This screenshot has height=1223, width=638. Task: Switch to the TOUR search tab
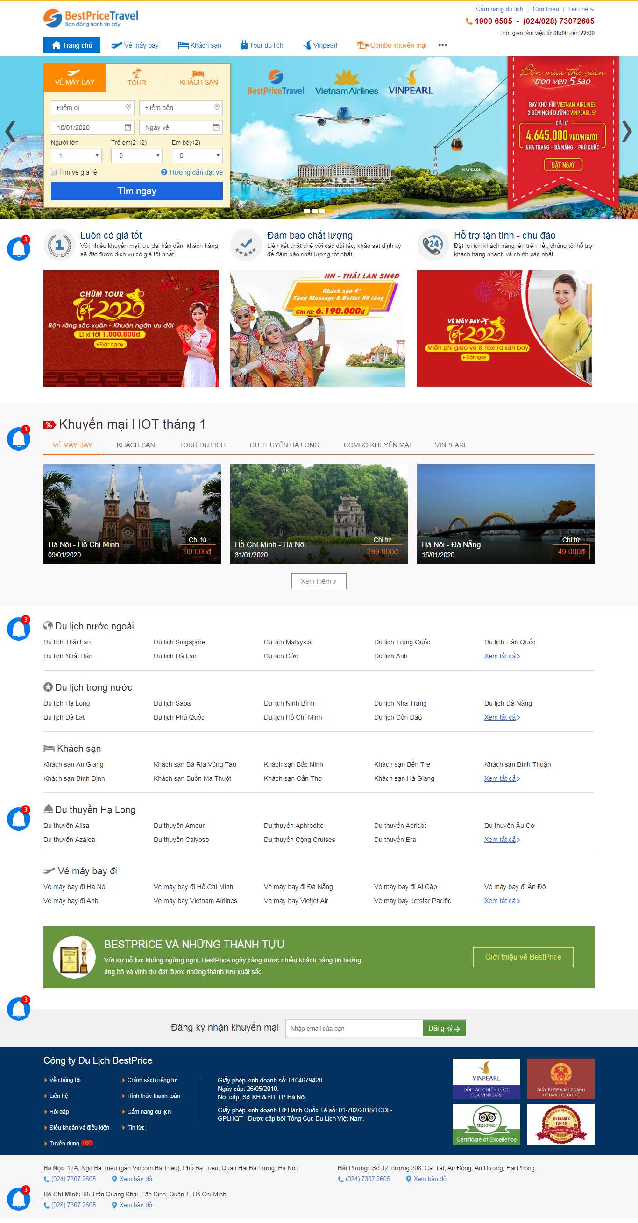tap(137, 78)
